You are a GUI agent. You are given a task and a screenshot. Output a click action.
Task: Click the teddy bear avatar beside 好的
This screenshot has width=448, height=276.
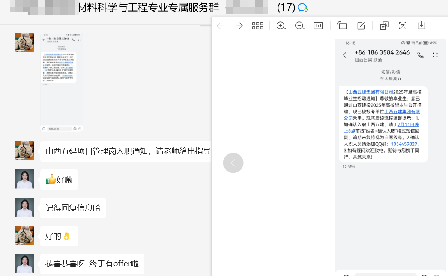pyautogui.click(x=24, y=236)
